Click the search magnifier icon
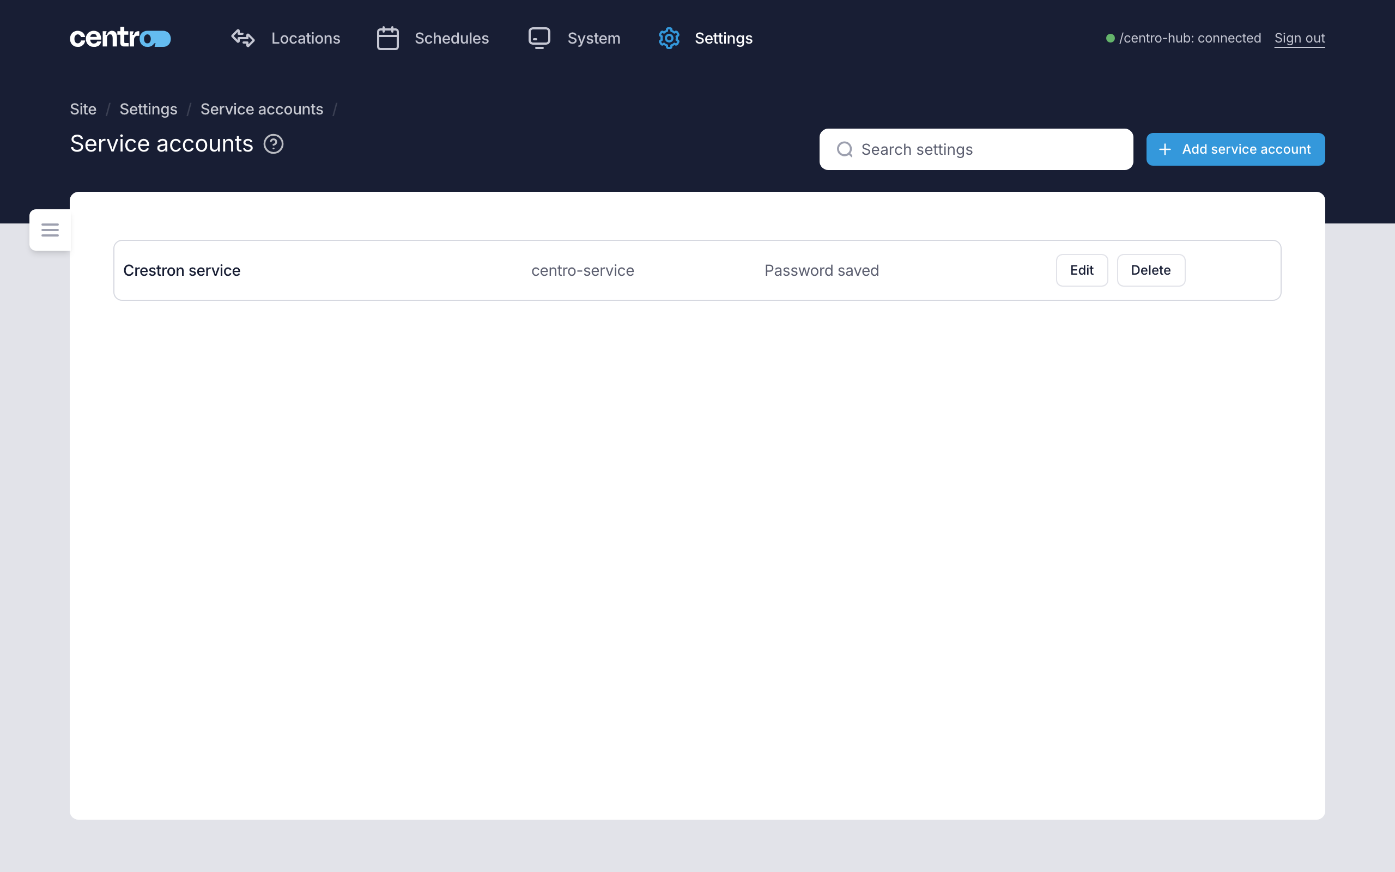The image size is (1395, 872). [x=845, y=149]
